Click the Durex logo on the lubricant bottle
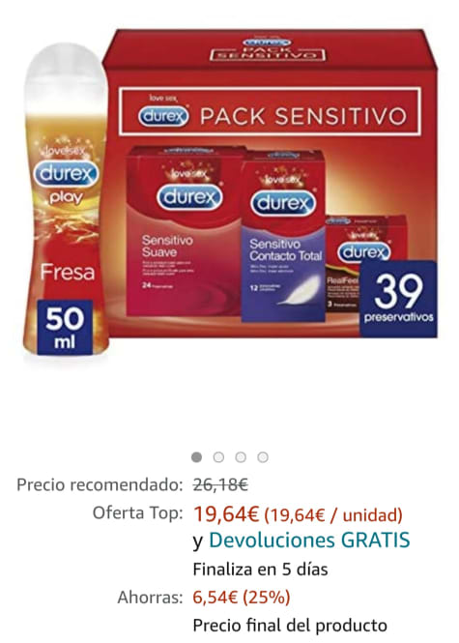Image resolution: width=459 pixels, height=643 pixels. (66, 174)
